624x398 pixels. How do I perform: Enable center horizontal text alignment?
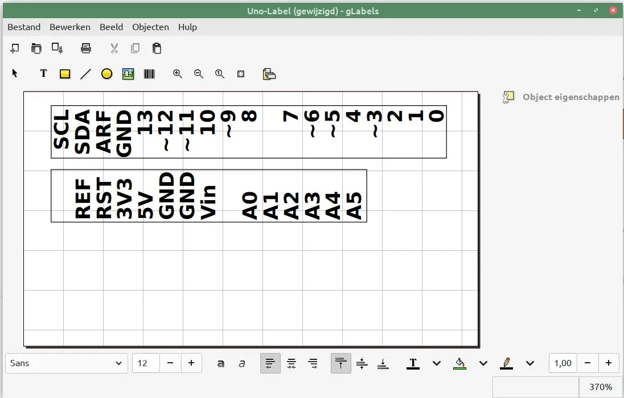[x=292, y=363]
